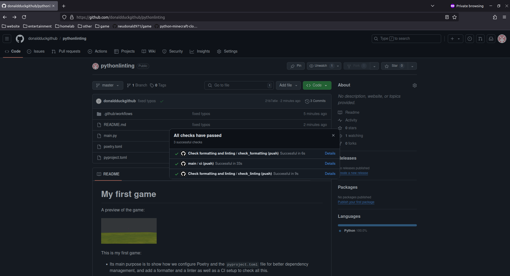Switch to the Actions tab
Image resolution: width=510 pixels, height=276 pixels.
(x=97, y=51)
